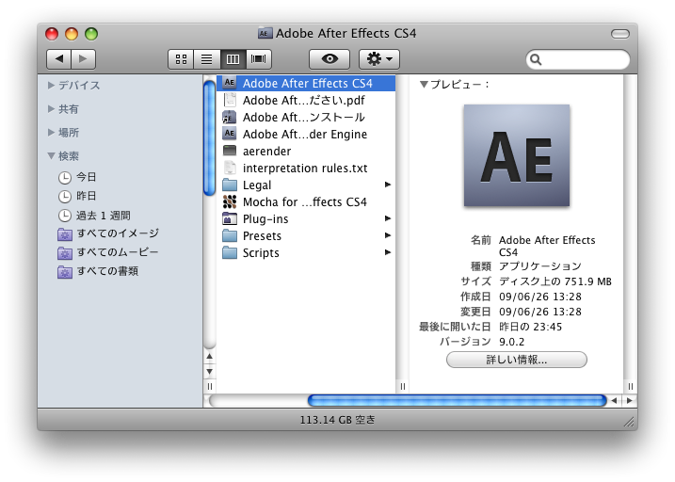
Task: Expand the Presets folder arrow
Action: tap(388, 235)
